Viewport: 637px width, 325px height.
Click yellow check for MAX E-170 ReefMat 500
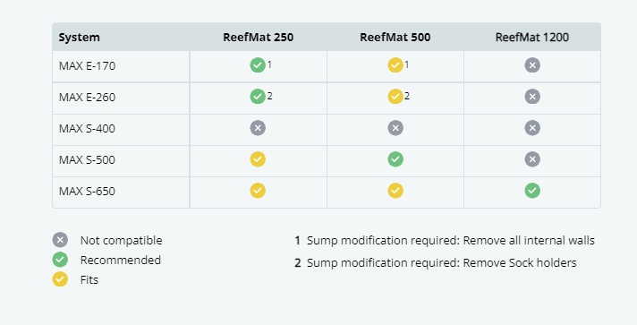point(395,65)
